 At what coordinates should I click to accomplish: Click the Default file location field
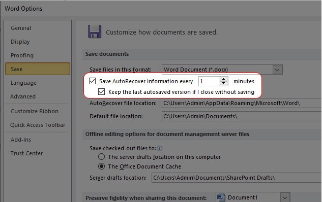click(x=242, y=116)
